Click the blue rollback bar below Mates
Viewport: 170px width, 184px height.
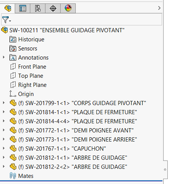coord(81,181)
